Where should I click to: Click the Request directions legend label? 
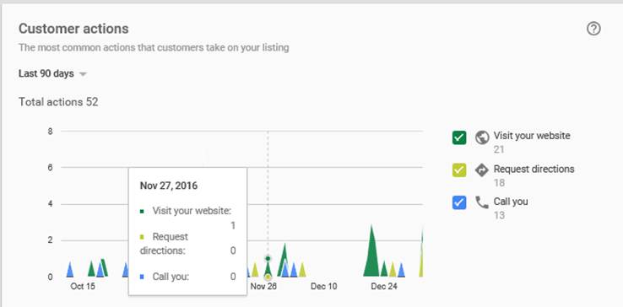coord(534,169)
